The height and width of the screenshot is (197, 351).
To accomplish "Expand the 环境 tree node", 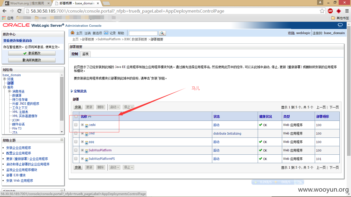I will (4, 79).
